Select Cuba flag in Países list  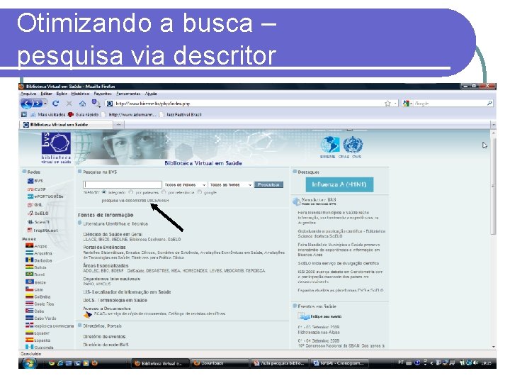(30, 311)
